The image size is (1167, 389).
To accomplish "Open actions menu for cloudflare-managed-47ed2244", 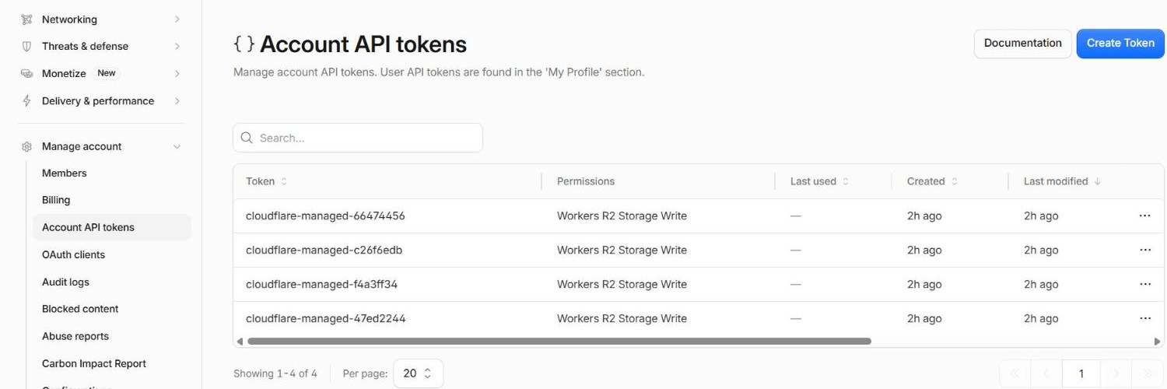I will pos(1144,318).
